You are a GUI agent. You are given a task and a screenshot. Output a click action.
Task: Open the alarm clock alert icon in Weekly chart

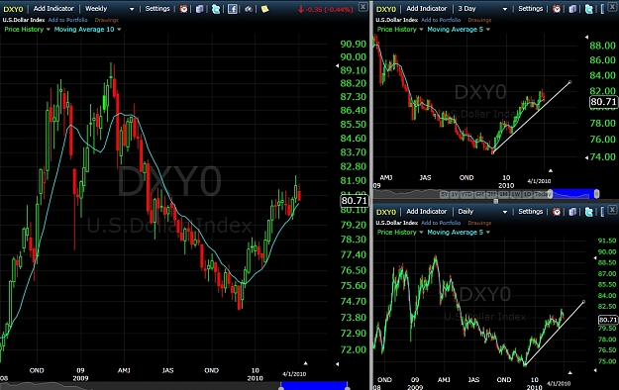coord(183,9)
